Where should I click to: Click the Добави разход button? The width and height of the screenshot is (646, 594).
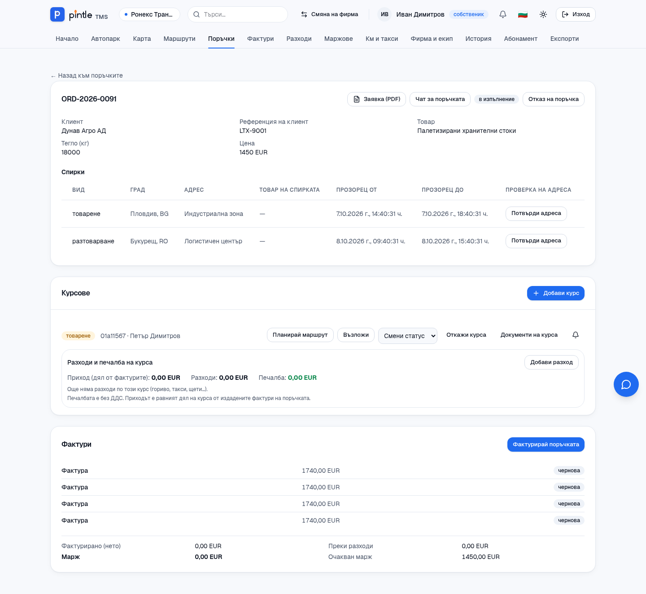(551, 362)
